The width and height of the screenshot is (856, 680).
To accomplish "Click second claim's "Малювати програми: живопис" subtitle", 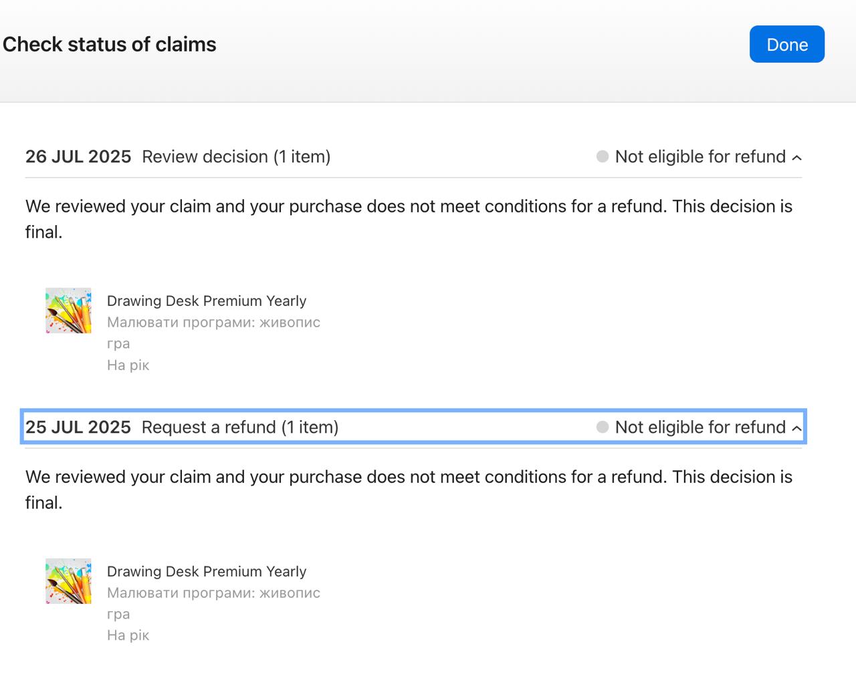I will (x=213, y=592).
